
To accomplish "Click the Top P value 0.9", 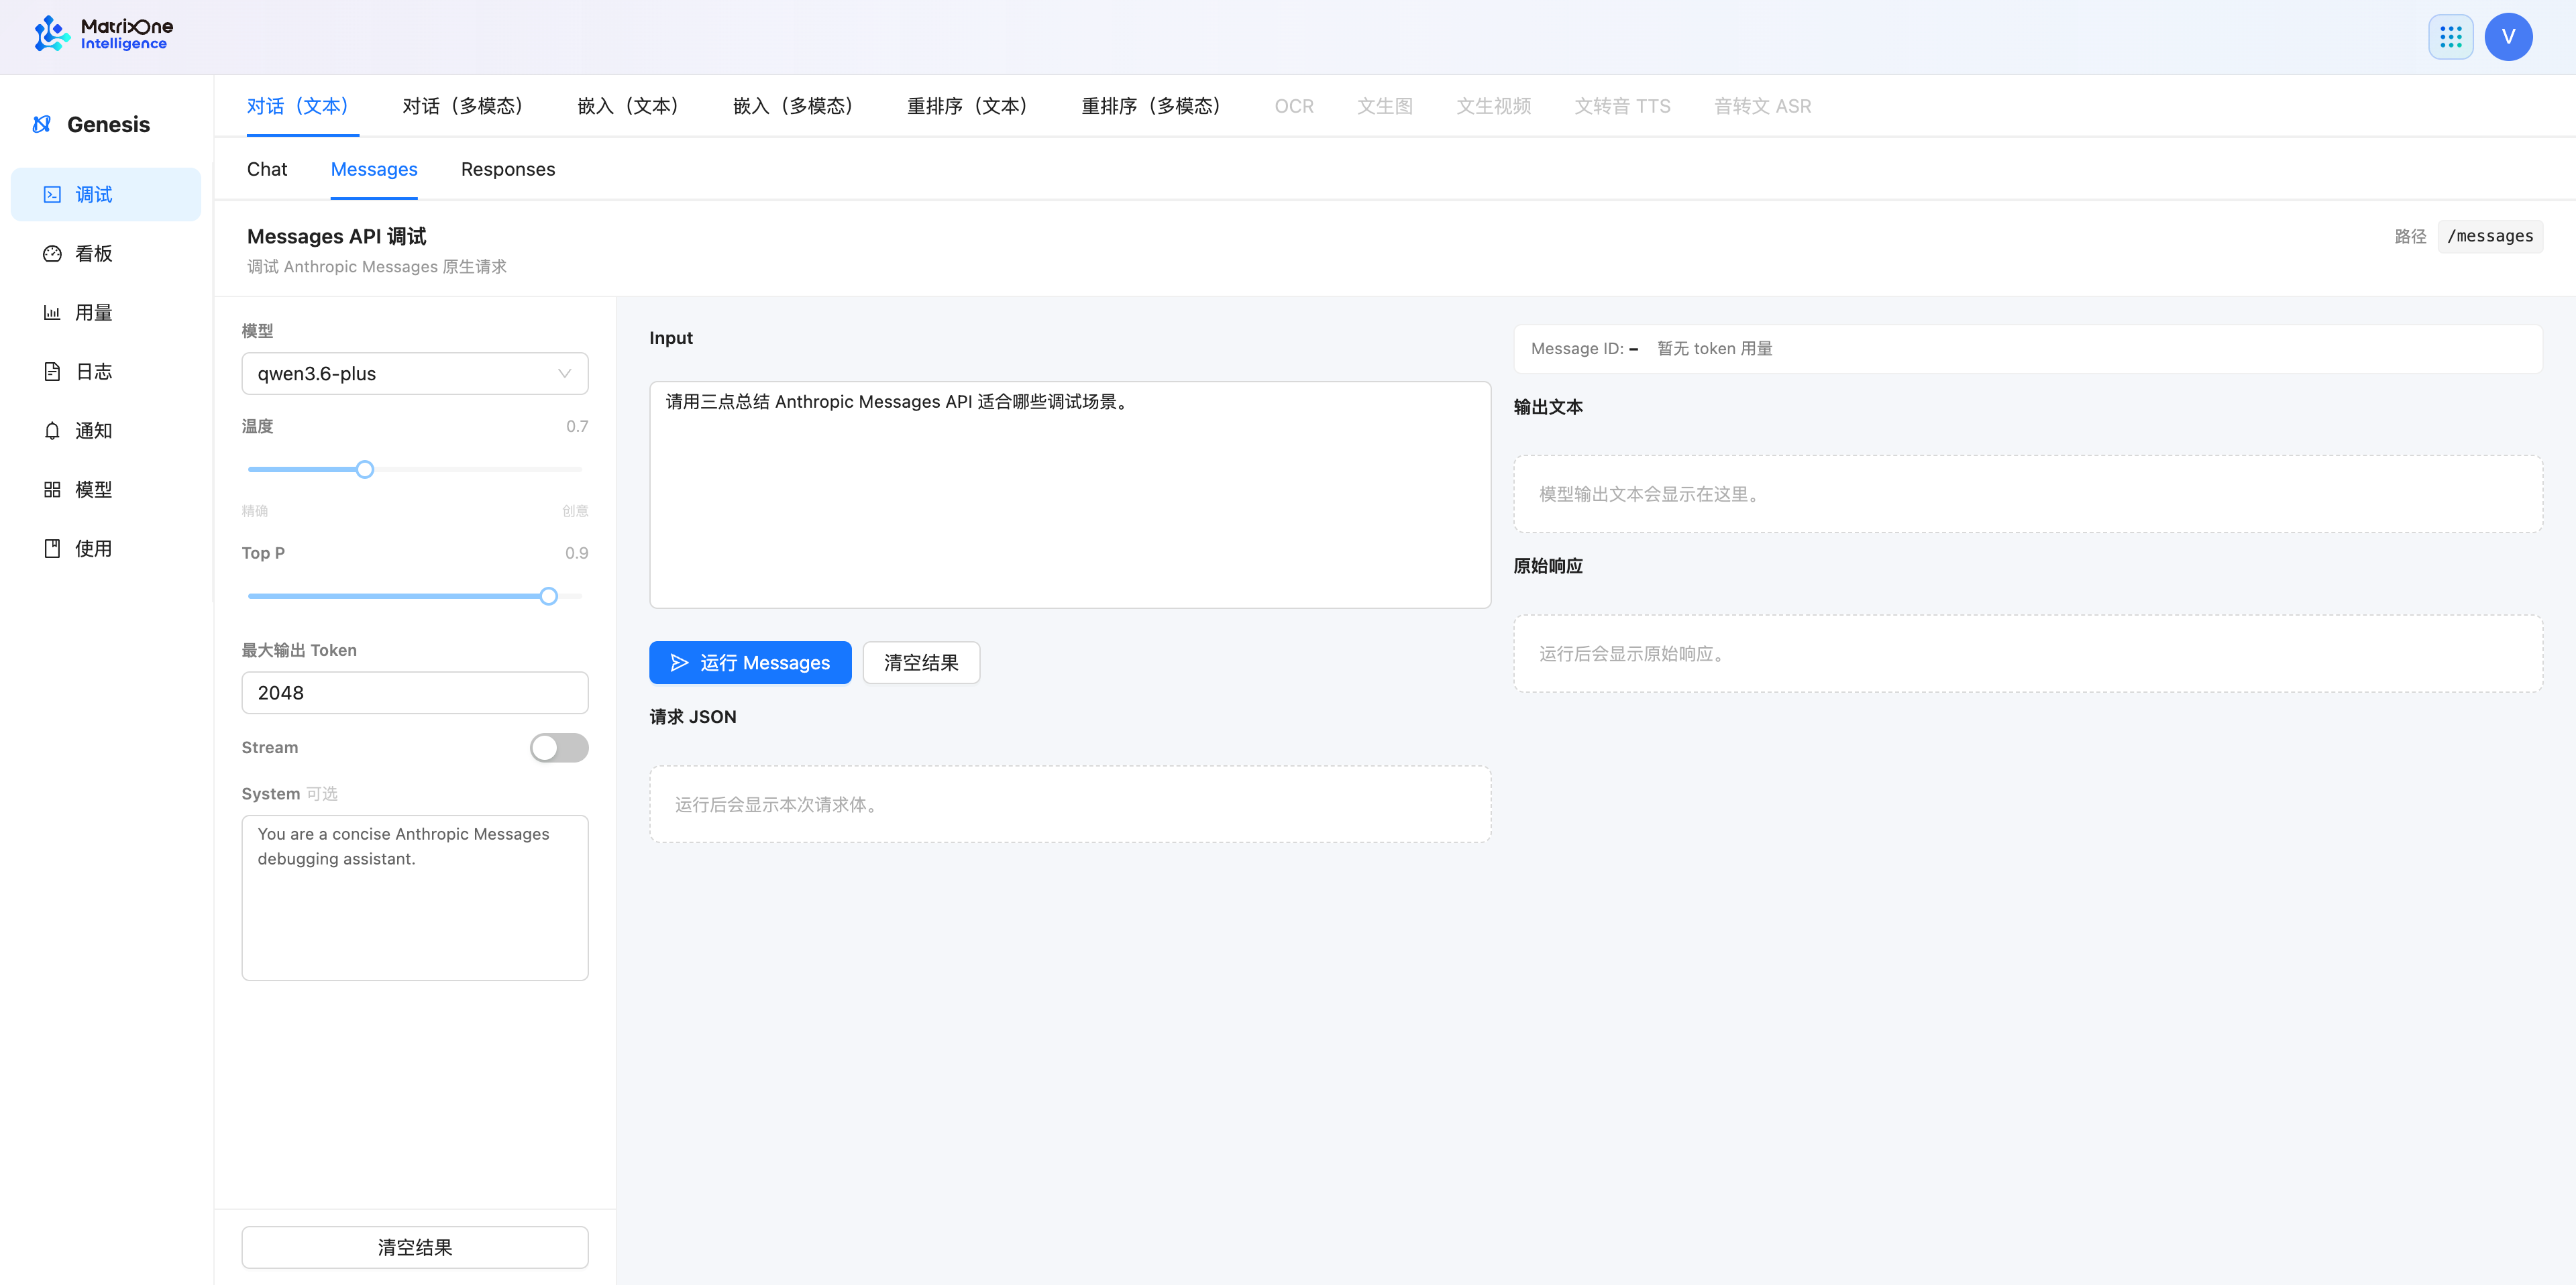I will click(577, 554).
